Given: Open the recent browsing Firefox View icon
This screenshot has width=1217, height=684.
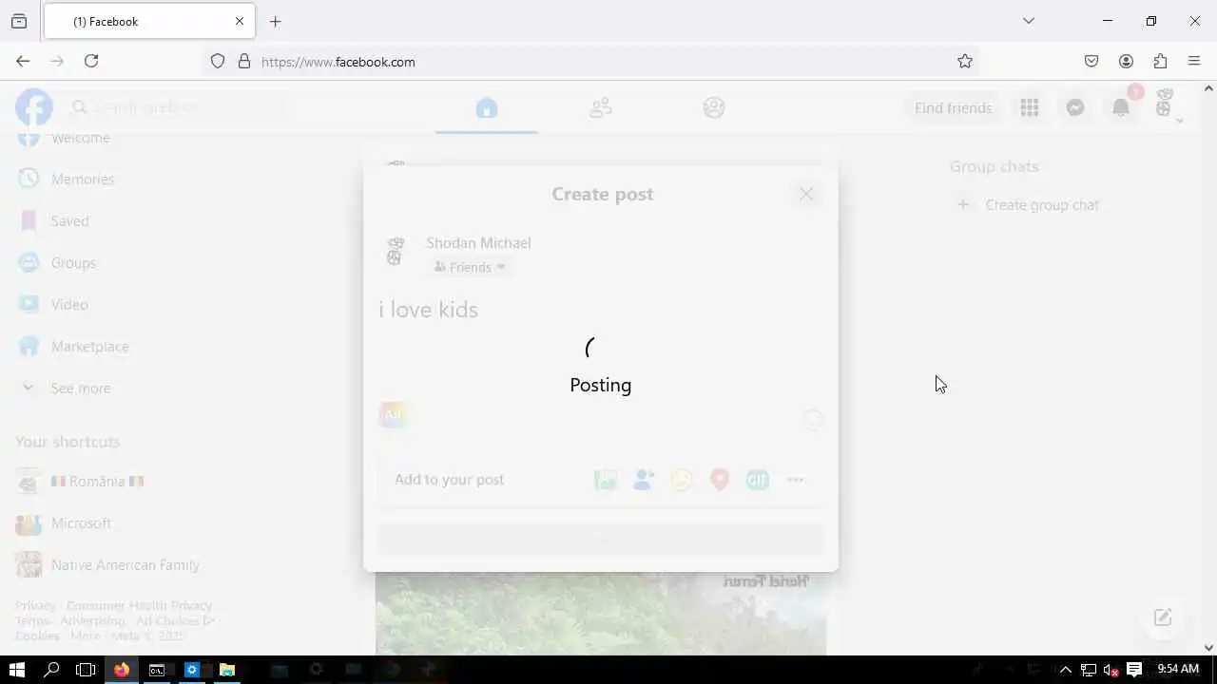Looking at the screenshot, I should 19,21.
